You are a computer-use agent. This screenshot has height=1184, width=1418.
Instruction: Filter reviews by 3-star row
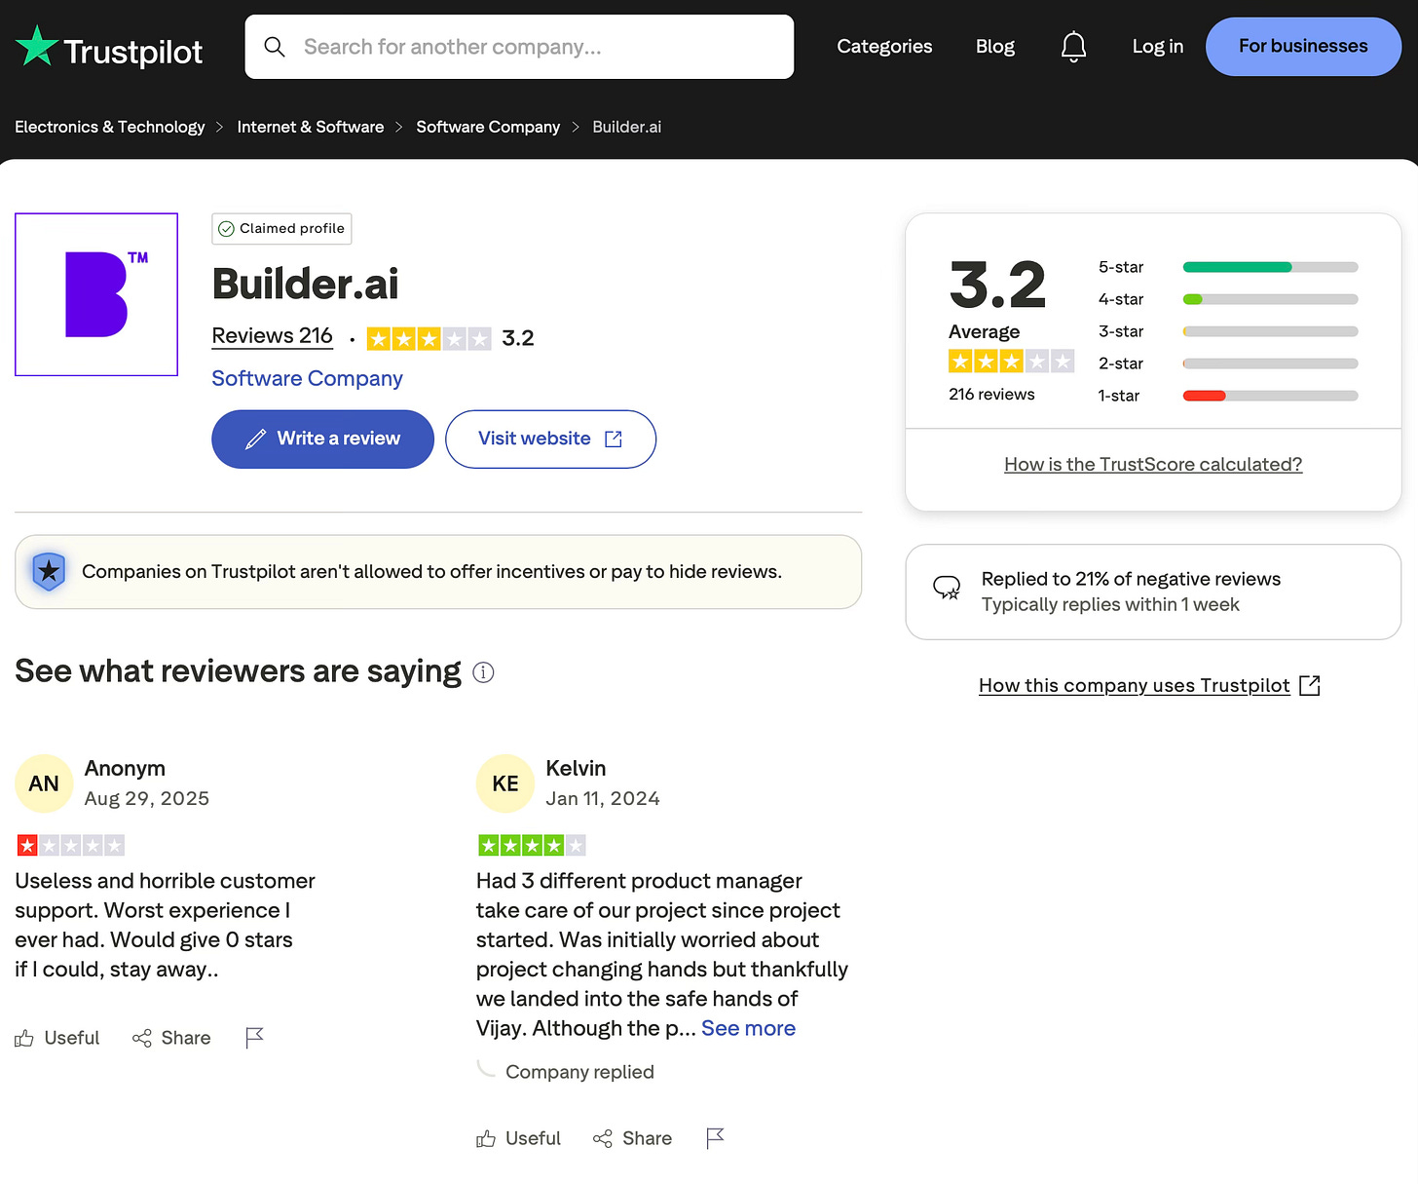1227,331
